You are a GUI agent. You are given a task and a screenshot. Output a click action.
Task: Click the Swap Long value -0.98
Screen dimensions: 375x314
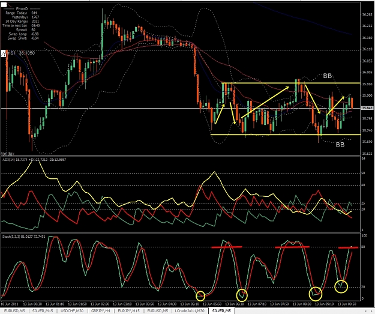[35, 34]
